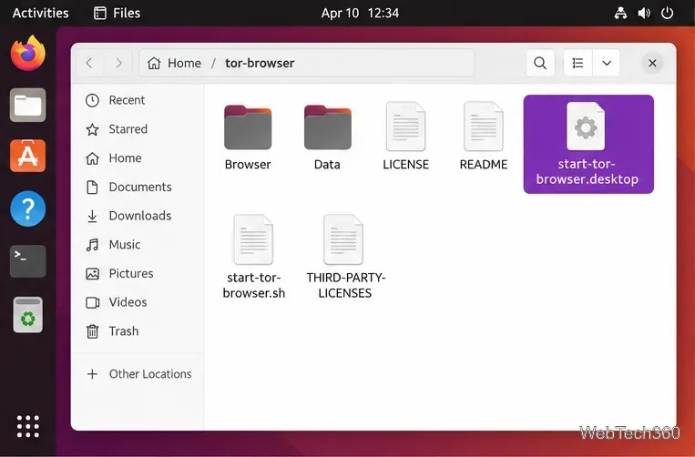The height and width of the screenshot is (457, 695).
Task: Click the network status icon in top bar
Action: coord(620,13)
